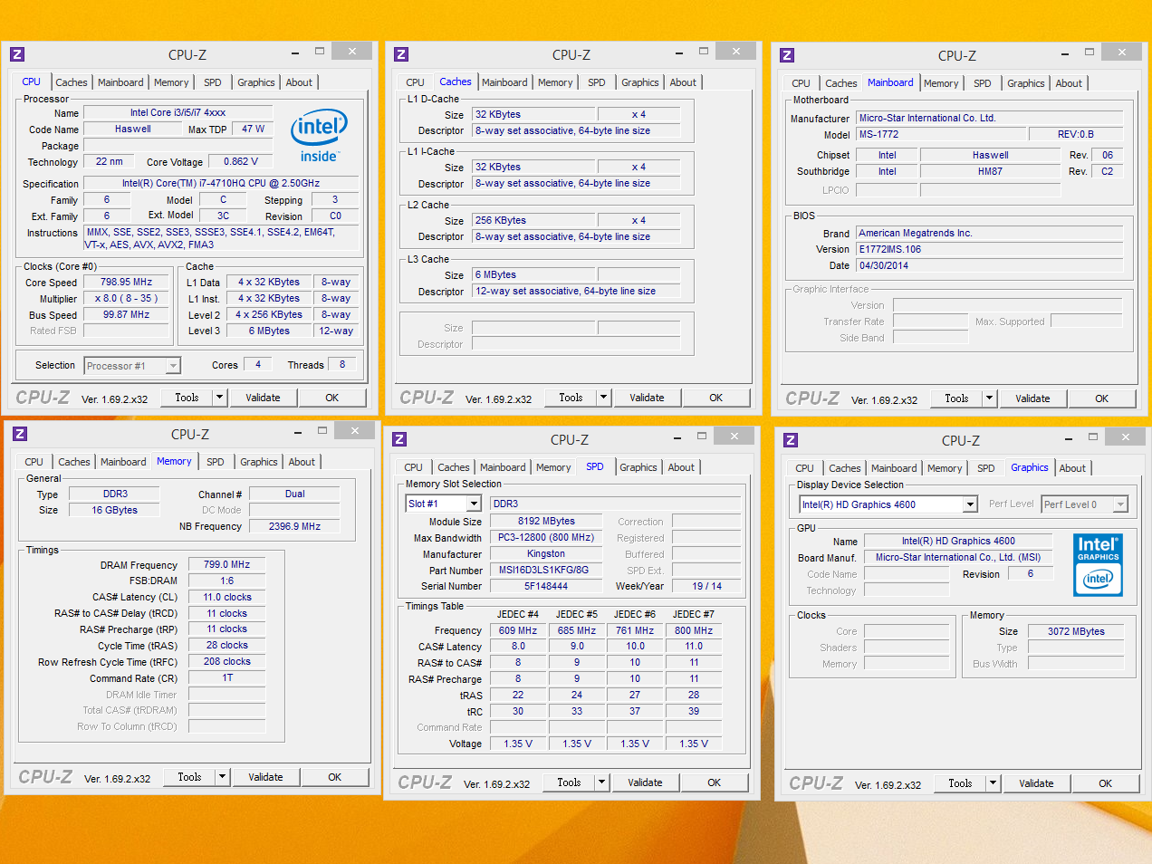Select About tab in the Graphics window
The image size is (1152, 864).
1072,468
